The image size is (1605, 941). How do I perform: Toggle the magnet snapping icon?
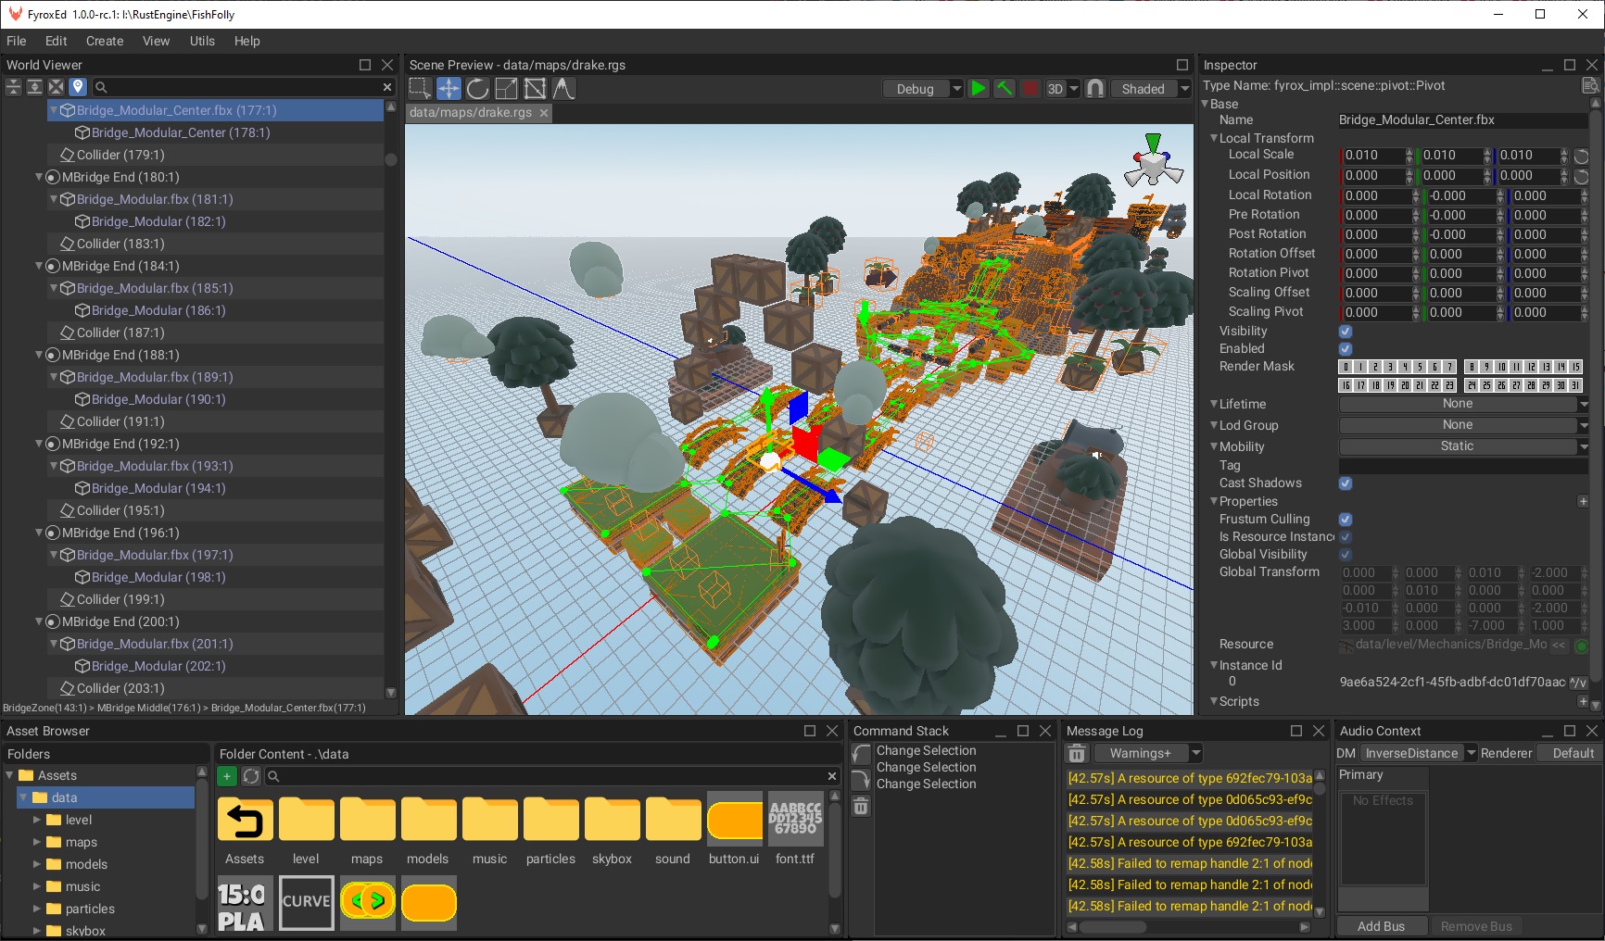pyautogui.click(x=1095, y=88)
